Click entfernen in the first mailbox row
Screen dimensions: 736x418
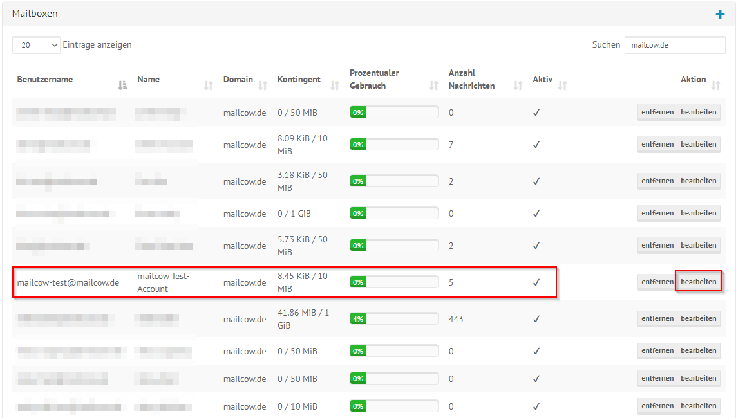657,112
